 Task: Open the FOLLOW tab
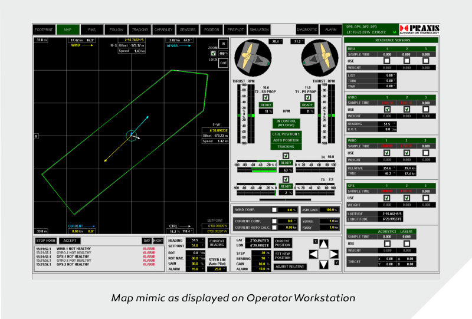pos(116,29)
